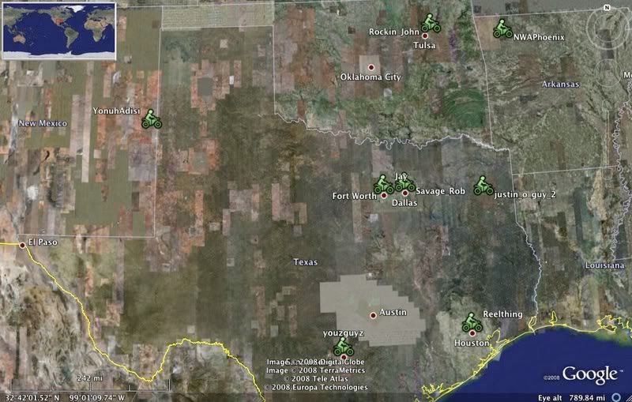Click the YonuhAdisi motorcycle placemark icon
The height and width of the screenshot is (402, 632).
click(x=152, y=119)
